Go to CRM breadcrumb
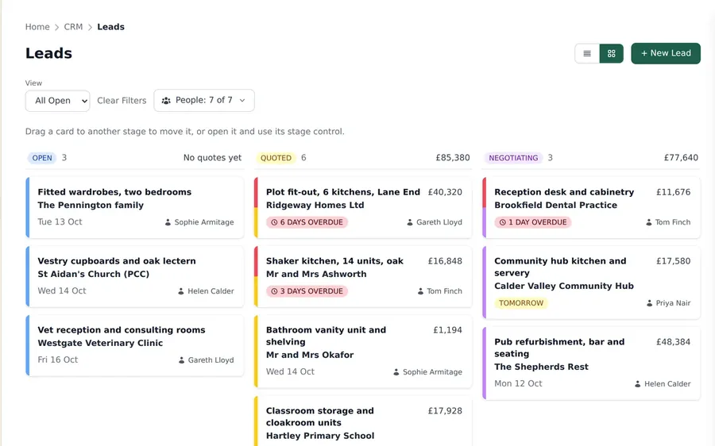715x446 pixels. click(73, 27)
